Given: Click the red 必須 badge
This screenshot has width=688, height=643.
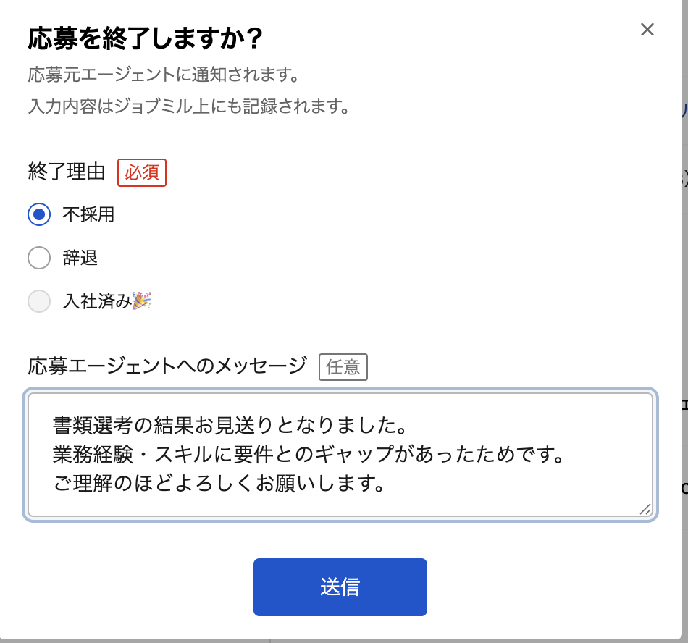Looking at the screenshot, I should 142,173.
